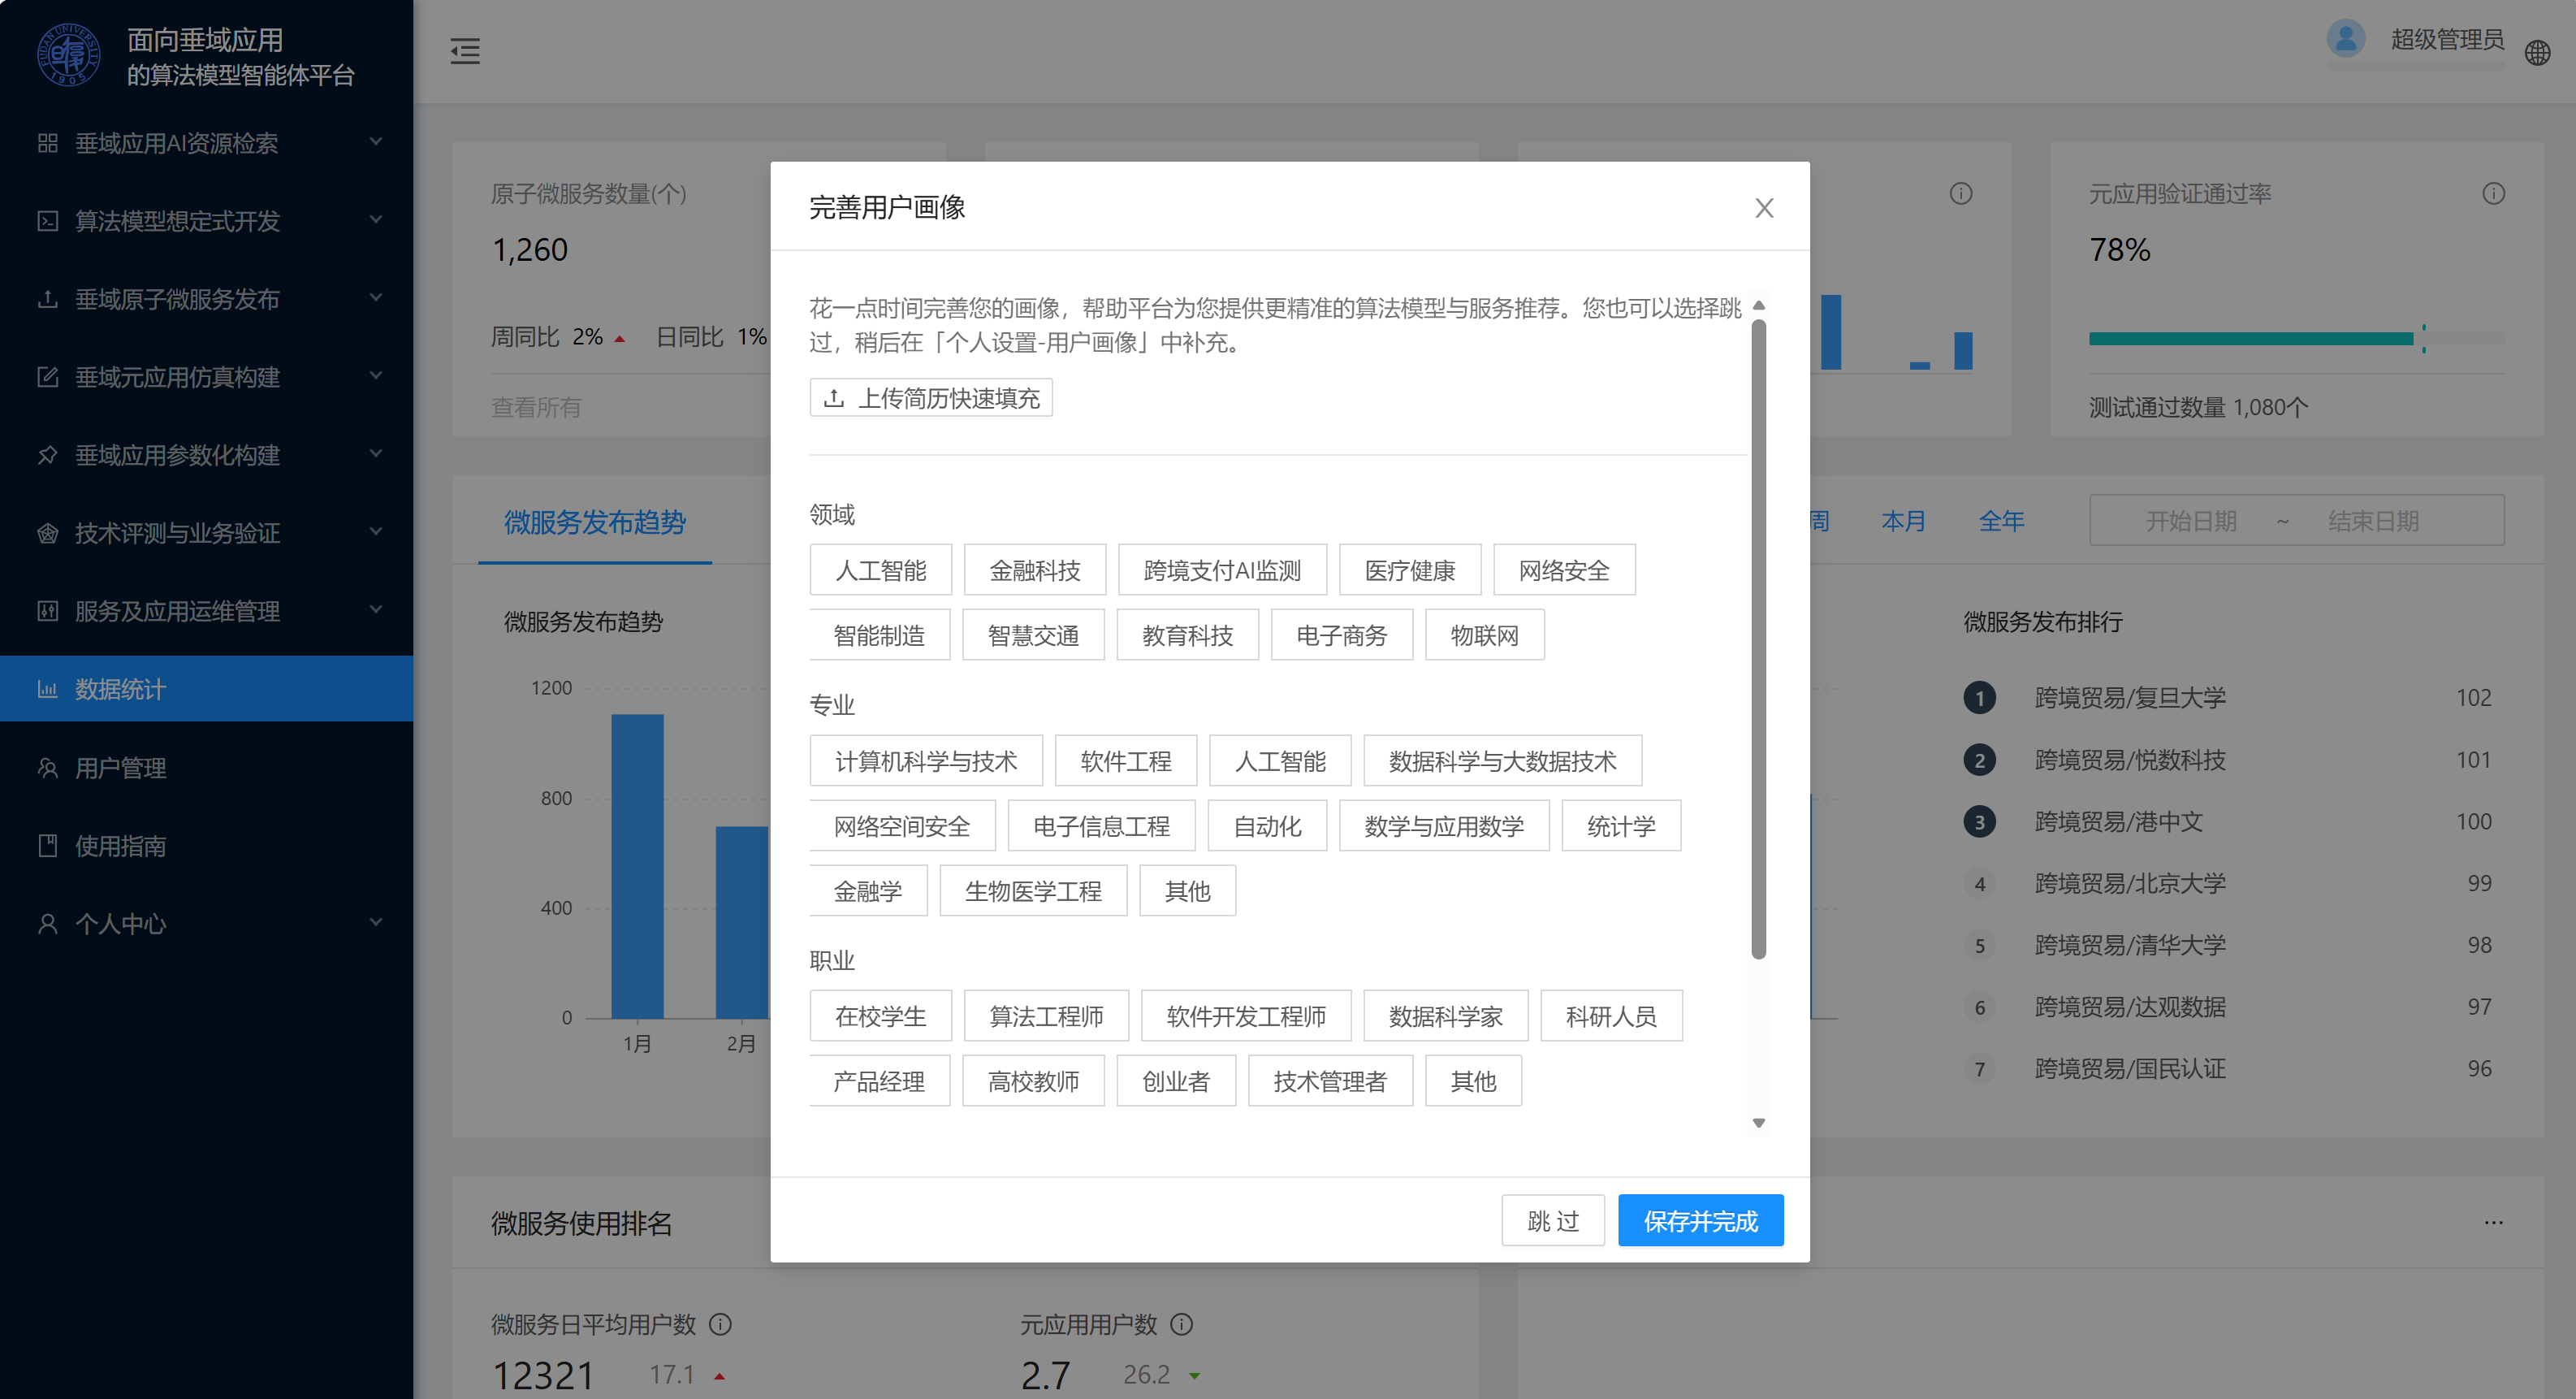Collapse the sidebar with the menu fold icon
The width and height of the screenshot is (2576, 1399).
point(465,51)
